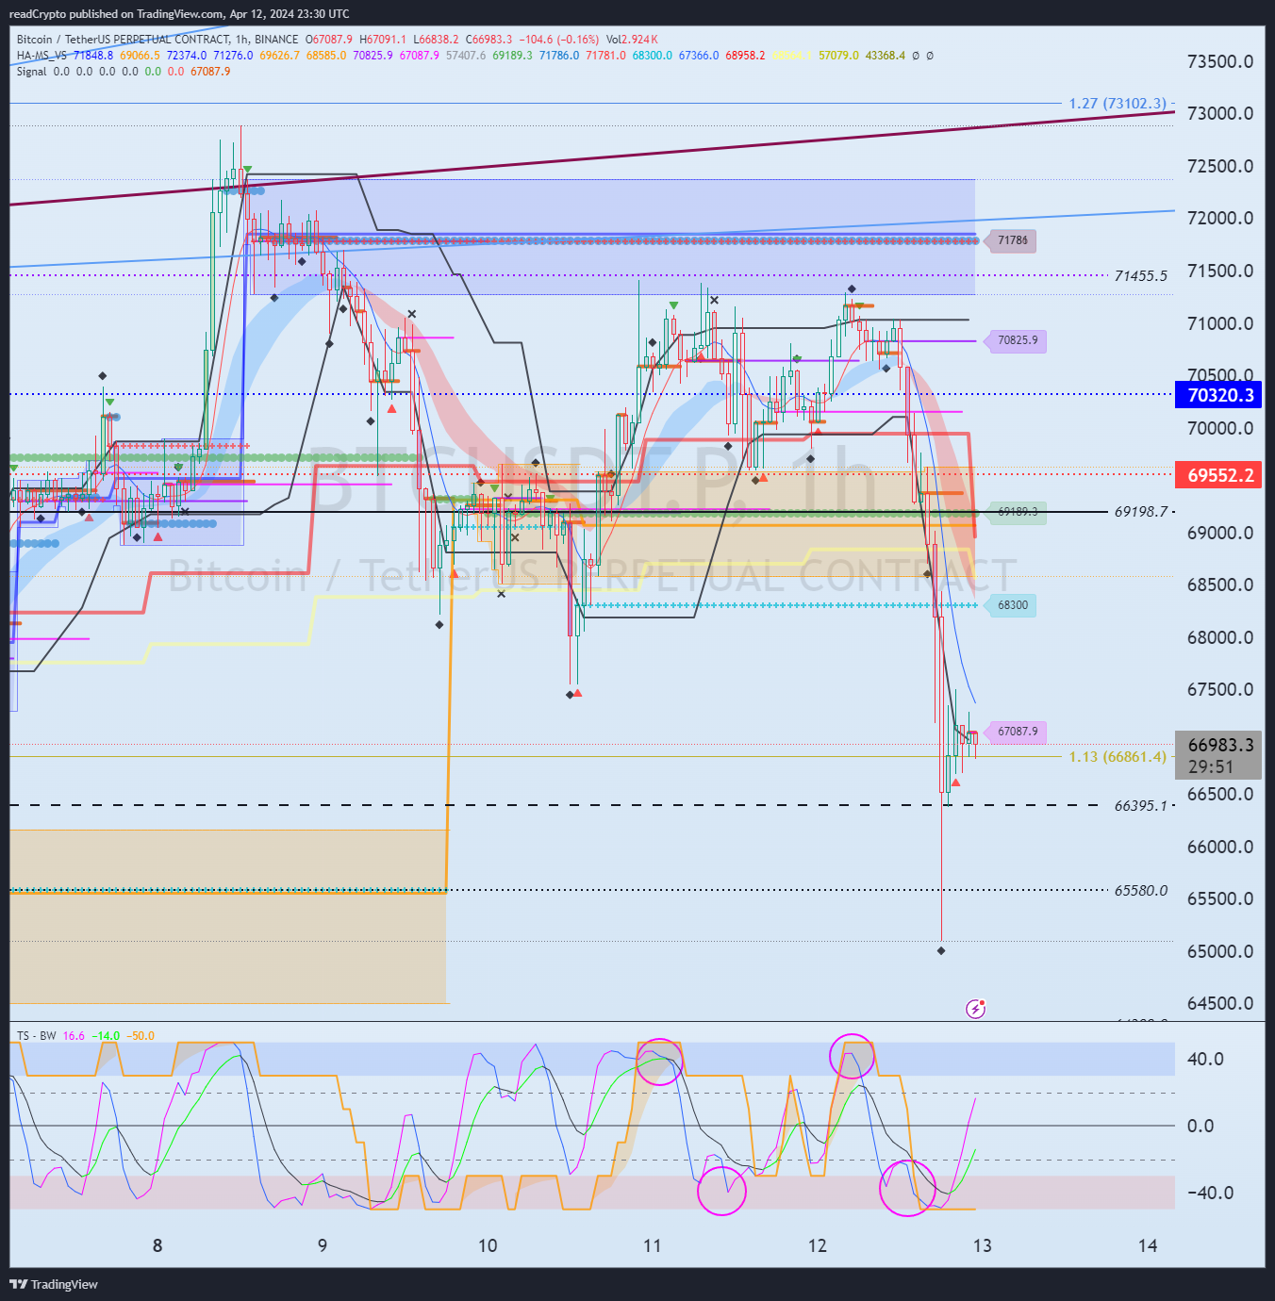
Task: Click date 9 on time axis
Action: click(323, 1245)
